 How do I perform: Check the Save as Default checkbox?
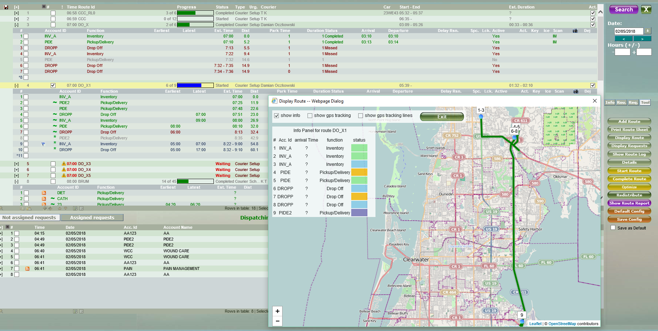tap(613, 228)
